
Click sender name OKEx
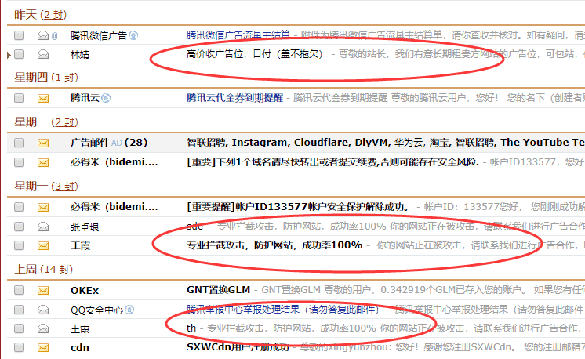pos(85,290)
